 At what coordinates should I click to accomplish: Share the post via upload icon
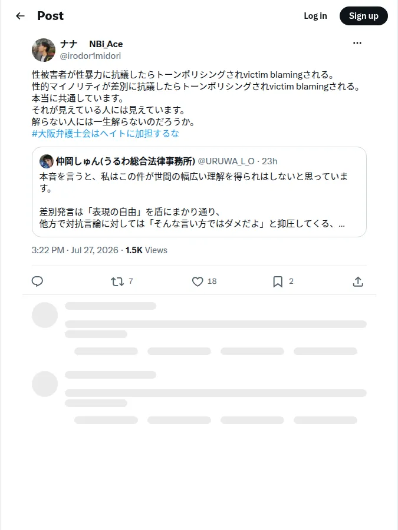(358, 281)
